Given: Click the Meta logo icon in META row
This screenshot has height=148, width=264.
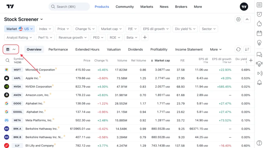Looking at the screenshot, I should [x=6, y=120].
